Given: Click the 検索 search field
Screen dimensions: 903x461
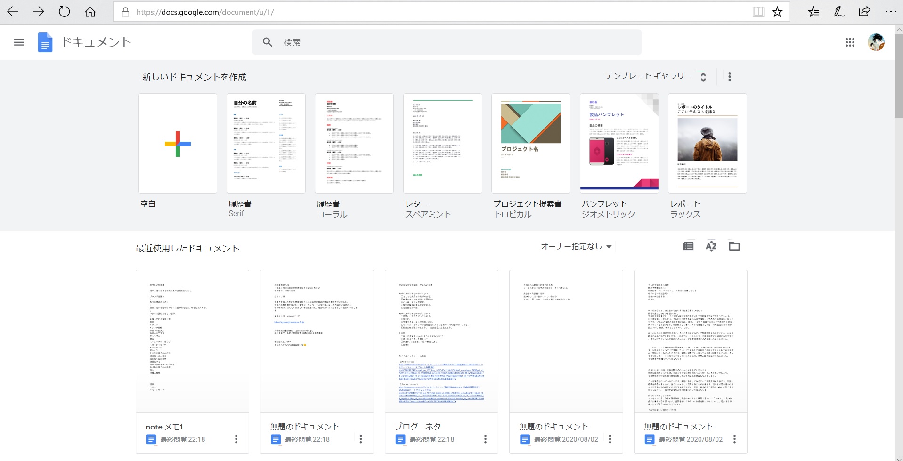Looking at the screenshot, I should pyautogui.click(x=447, y=42).
